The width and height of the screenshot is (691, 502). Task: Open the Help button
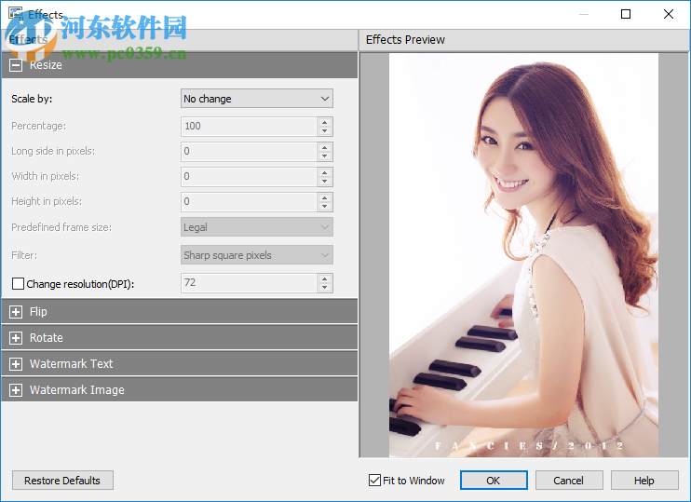coord(644,481)
